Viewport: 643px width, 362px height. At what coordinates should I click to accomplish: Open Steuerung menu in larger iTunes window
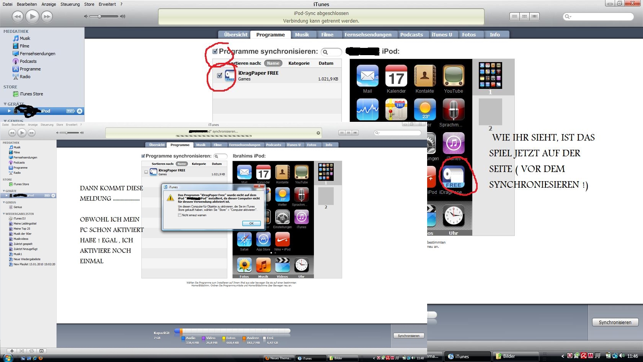[70, 4]
